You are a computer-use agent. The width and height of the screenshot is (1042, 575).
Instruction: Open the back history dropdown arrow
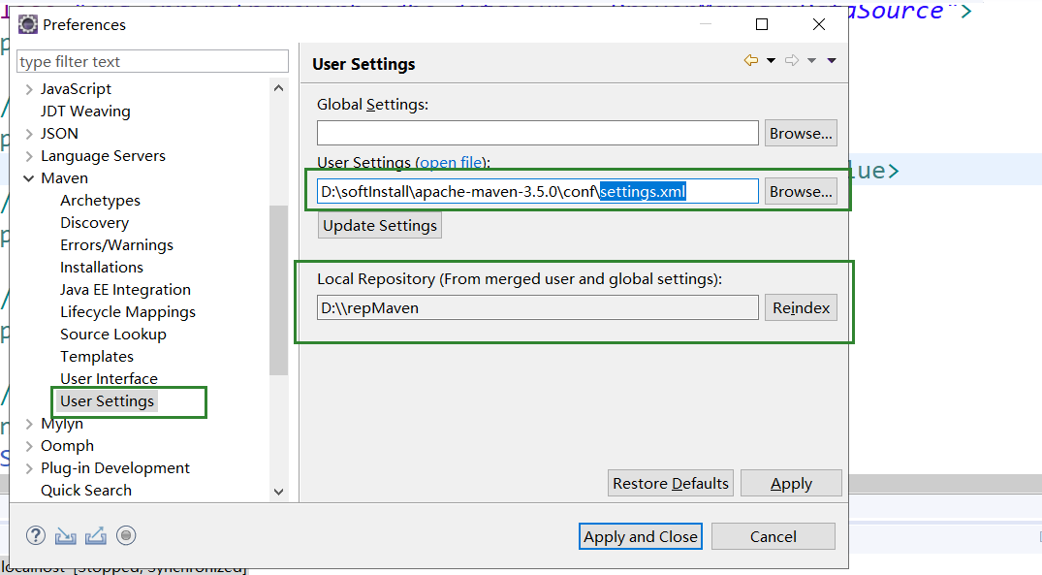click(771, 61)
